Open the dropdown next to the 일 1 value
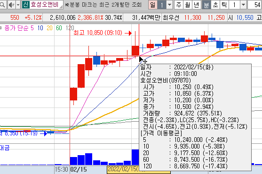Screen dimensions: 262x174 [169, 5]
